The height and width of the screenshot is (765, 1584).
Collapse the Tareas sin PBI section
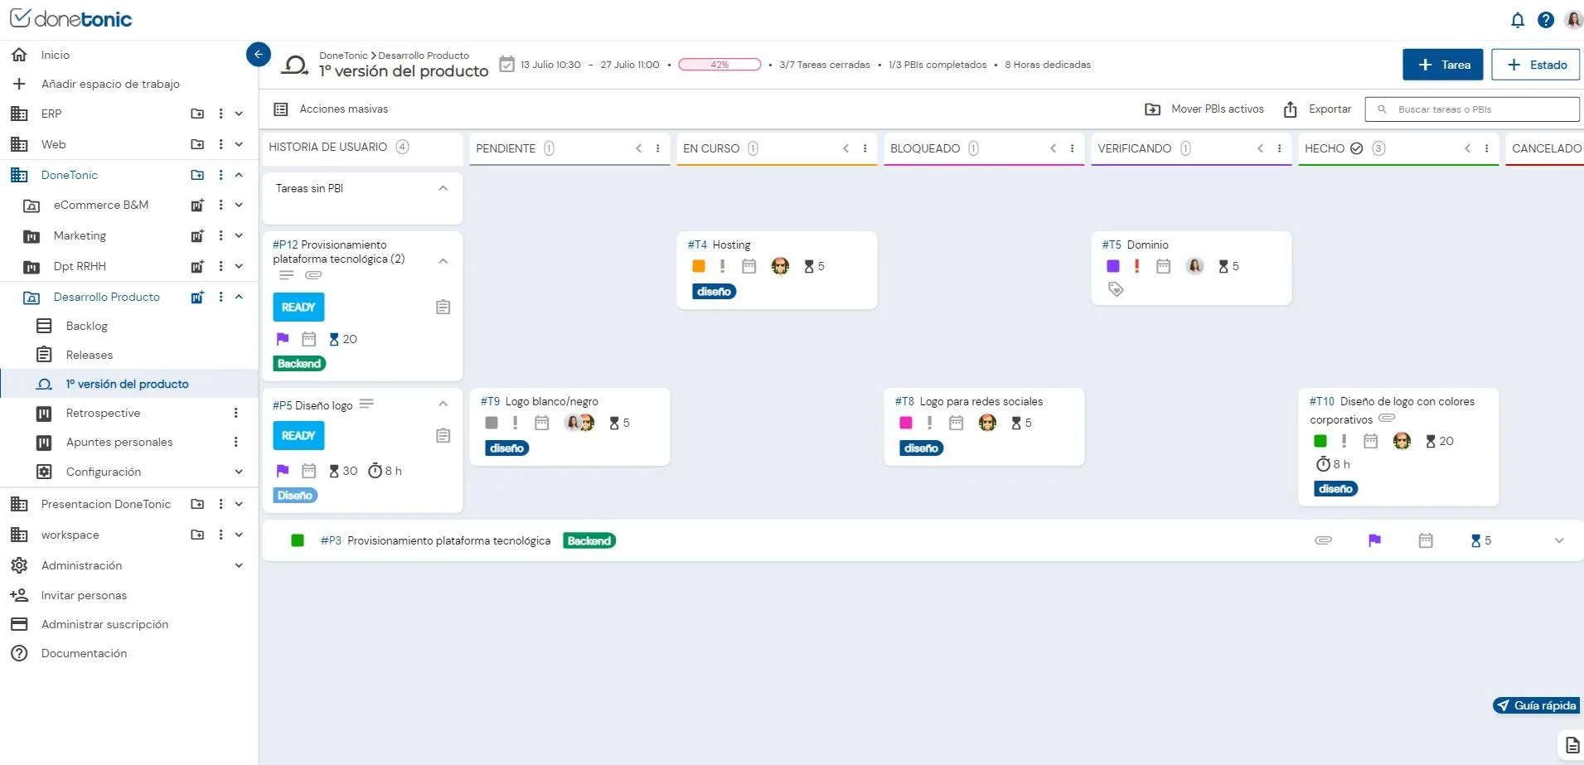(x=443, y=188)
